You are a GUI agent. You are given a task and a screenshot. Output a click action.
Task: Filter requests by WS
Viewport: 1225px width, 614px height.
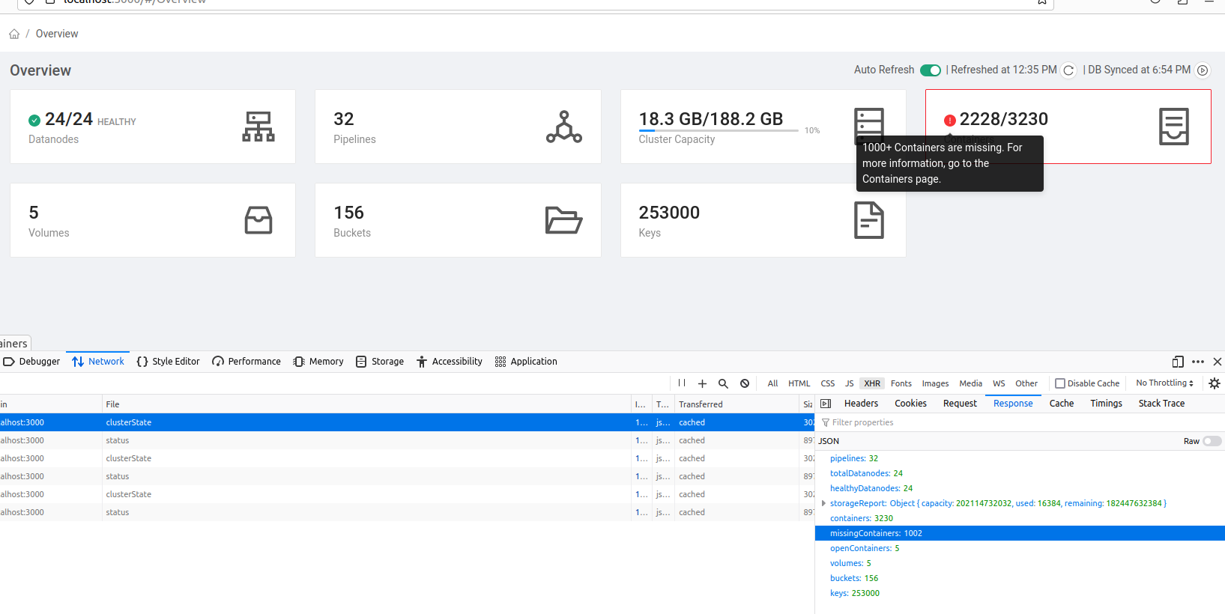[999, 383]
